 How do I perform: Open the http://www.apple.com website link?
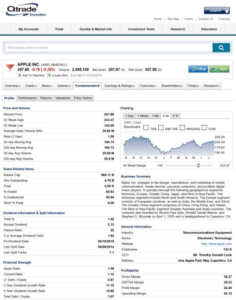216,244
